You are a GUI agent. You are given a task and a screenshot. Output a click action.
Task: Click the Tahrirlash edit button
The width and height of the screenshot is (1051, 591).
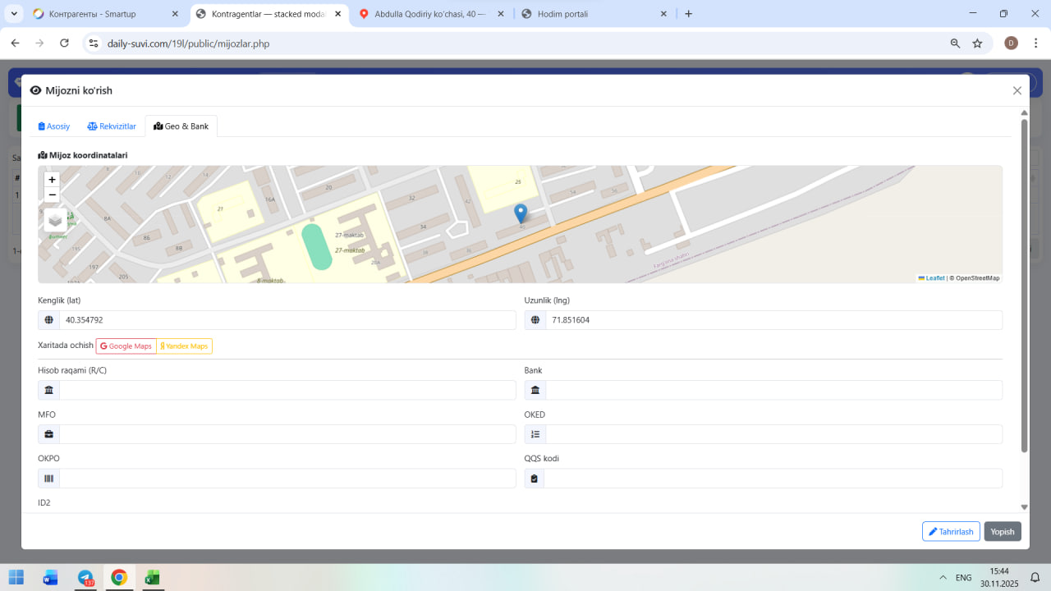pyautogui.click(x=951, y=532)
